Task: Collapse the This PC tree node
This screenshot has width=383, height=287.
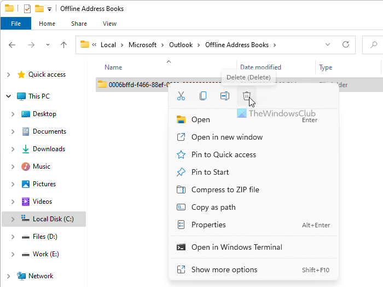Action: [8, 96]
